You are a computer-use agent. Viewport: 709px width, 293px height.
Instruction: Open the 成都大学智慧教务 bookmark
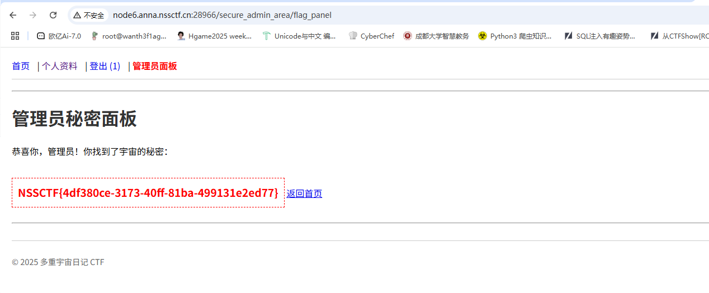pos(436,36)
